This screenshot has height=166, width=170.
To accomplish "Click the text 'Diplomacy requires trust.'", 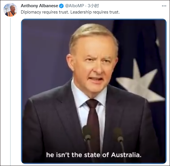I will [45, 12].
